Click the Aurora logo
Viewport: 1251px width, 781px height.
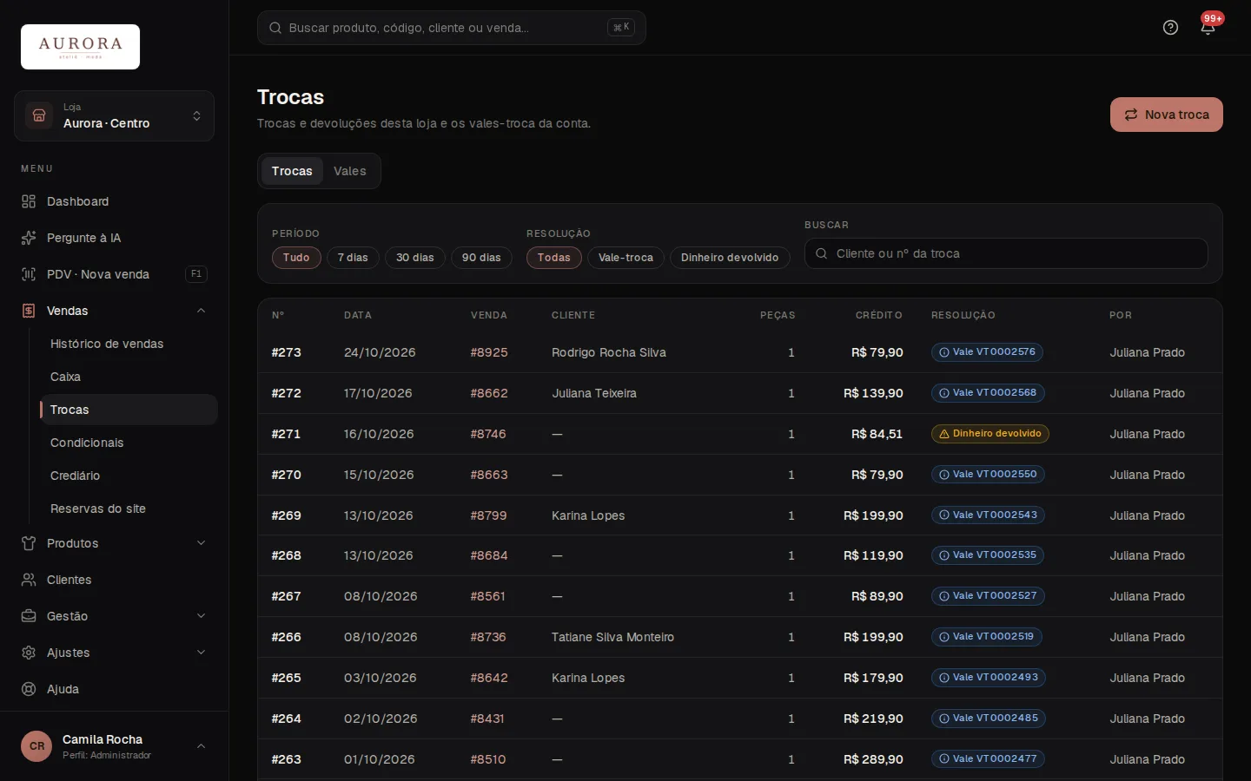pos(80,47)
